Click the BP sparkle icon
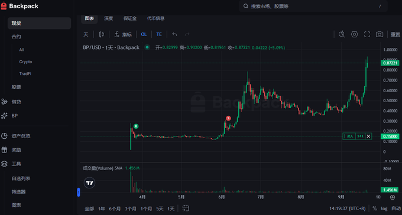Screen dimensions: 402x215 coord(4,116)
